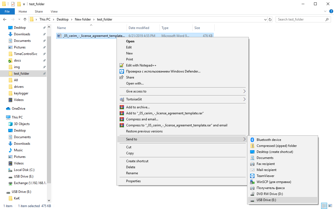
Task: Click the Search test_folder input field
Action: tap(300, 19)
